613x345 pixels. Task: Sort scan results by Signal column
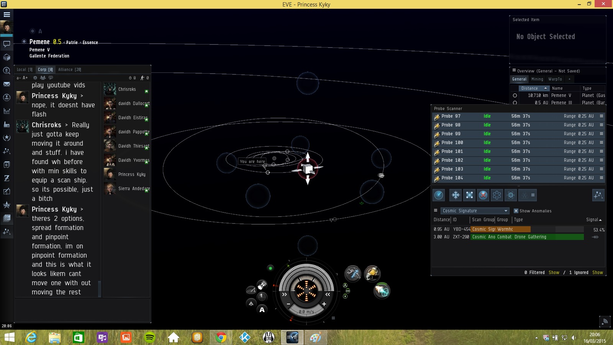pos(594,220)
